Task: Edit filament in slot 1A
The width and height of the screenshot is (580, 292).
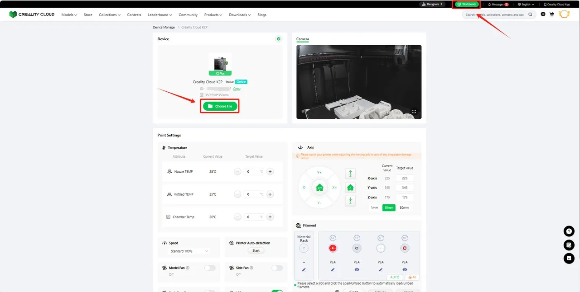Action: pos(333,270)
